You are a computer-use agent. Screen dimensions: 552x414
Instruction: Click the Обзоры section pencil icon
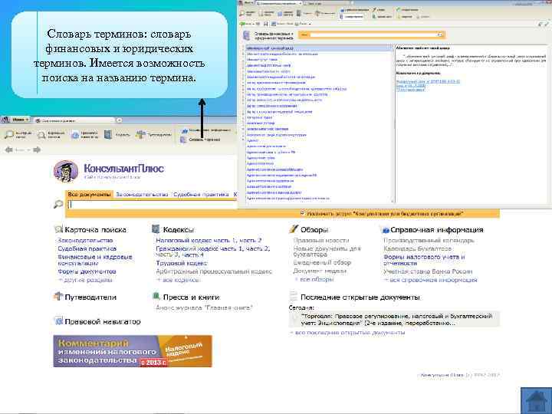(294, 229)
